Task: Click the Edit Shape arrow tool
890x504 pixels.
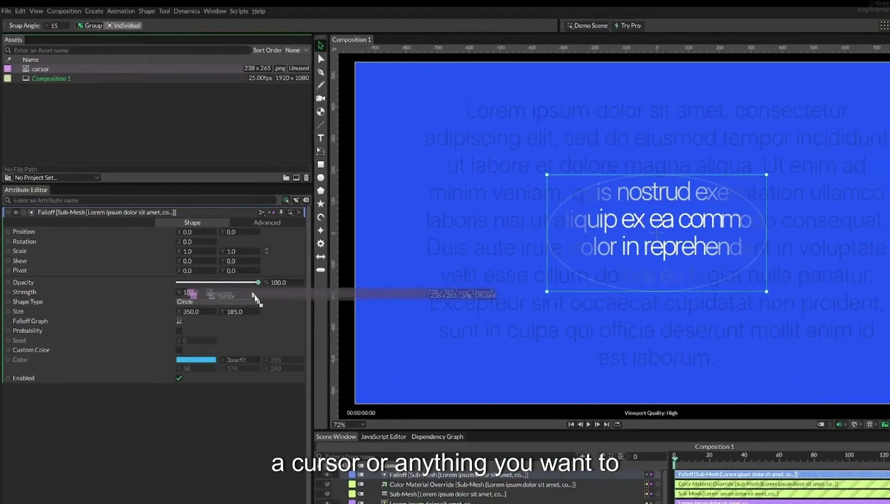Action: (321, 59)
